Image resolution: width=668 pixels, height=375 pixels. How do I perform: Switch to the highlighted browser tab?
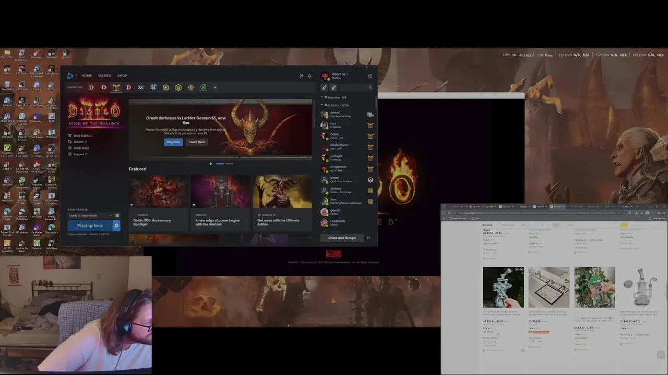tap(556, 207)
